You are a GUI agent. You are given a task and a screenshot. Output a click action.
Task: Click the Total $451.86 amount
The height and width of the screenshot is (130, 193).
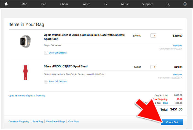pos(176,109)
